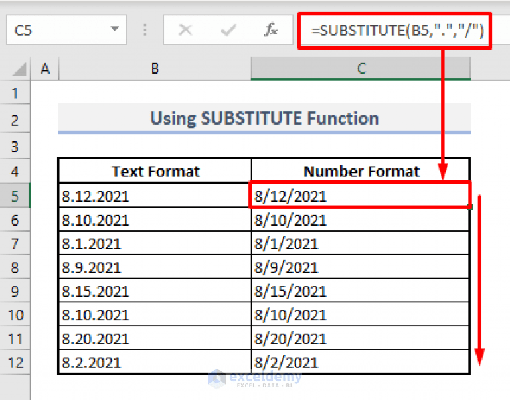Select cell containing 8.20.2021
The height and width of the screenshot is (400, 510).
coord(155,338)
